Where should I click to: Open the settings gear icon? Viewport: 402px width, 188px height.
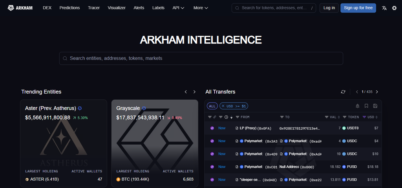pyautogui.click(x=394, y=8)
